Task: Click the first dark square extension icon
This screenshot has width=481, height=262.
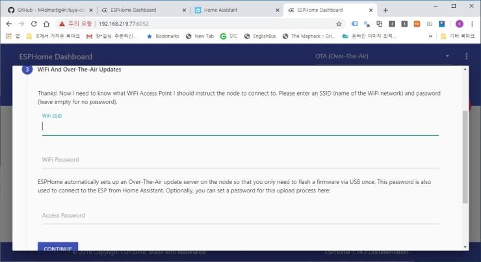Action: click(x=392, y=23)
